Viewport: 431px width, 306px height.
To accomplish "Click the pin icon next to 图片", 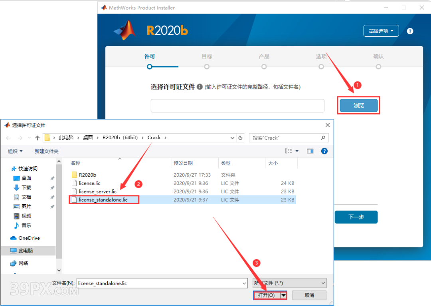I will coord(52,207).
